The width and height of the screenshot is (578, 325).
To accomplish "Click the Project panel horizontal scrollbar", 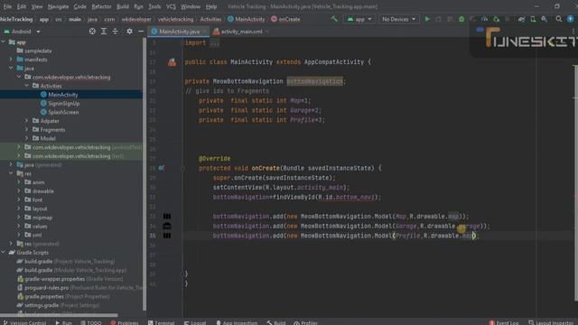I will (x=59, y=315).
